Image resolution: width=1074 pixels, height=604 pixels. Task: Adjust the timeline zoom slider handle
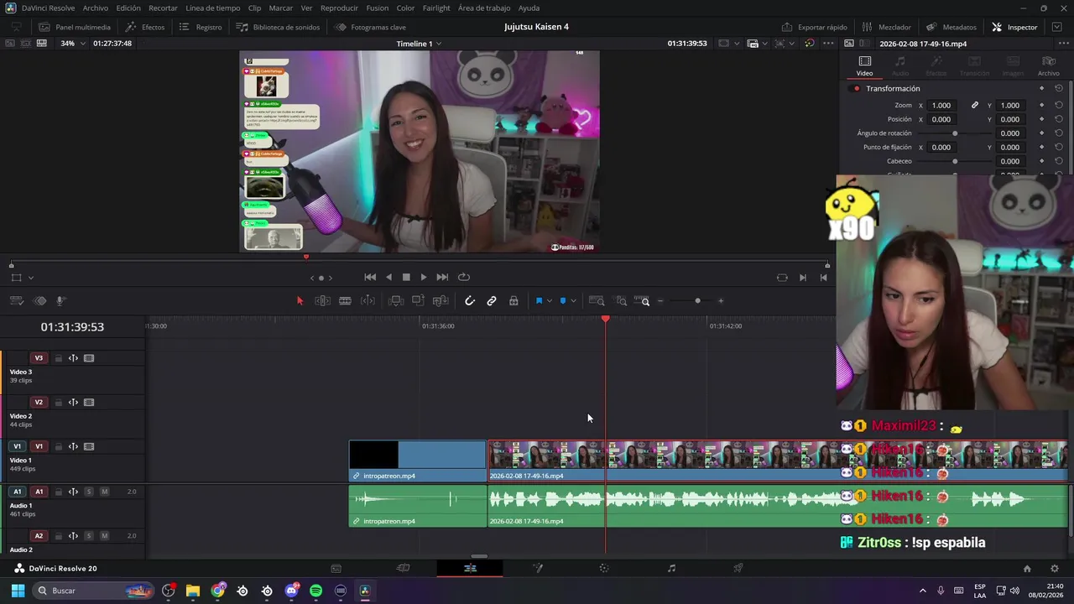point(697,301)
